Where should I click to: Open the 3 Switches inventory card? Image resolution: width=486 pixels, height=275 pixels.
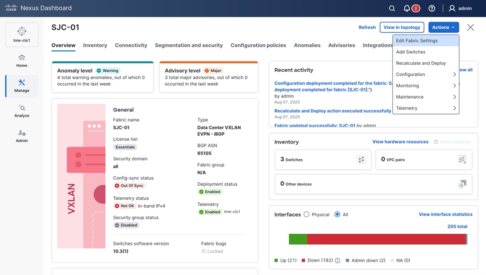tap(323, 159)
